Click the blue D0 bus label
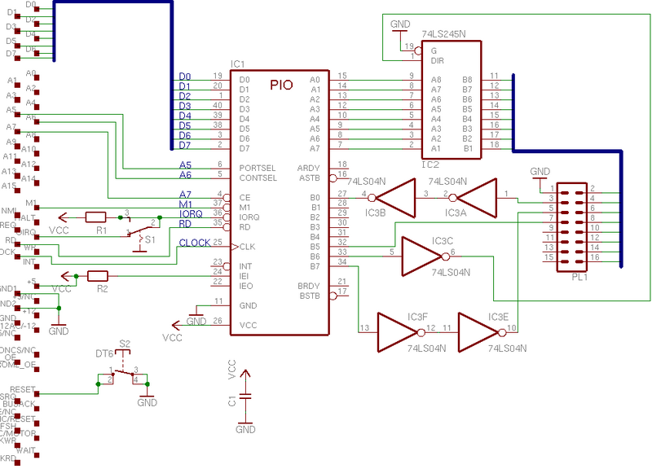652x469 pixels. point(185,77)
